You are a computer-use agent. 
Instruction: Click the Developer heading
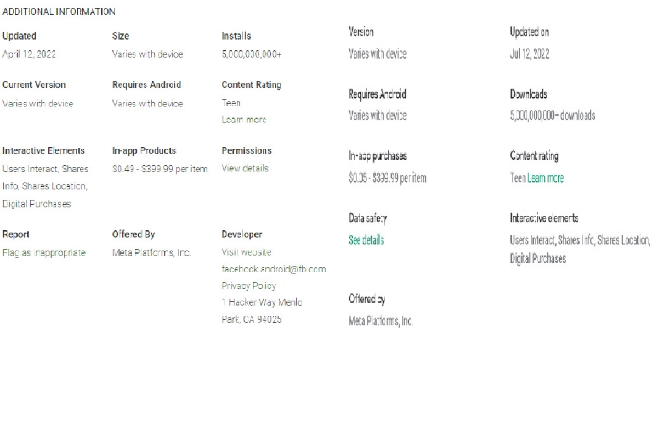click(242, 234)
